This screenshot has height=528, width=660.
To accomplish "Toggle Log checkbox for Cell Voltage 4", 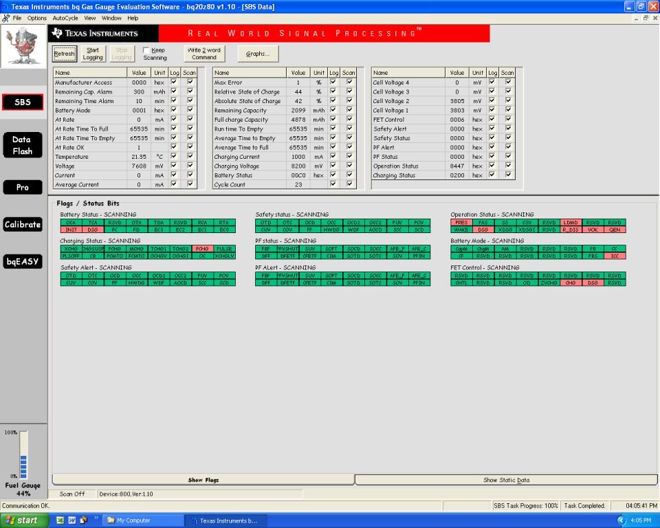I will [492, 82].
